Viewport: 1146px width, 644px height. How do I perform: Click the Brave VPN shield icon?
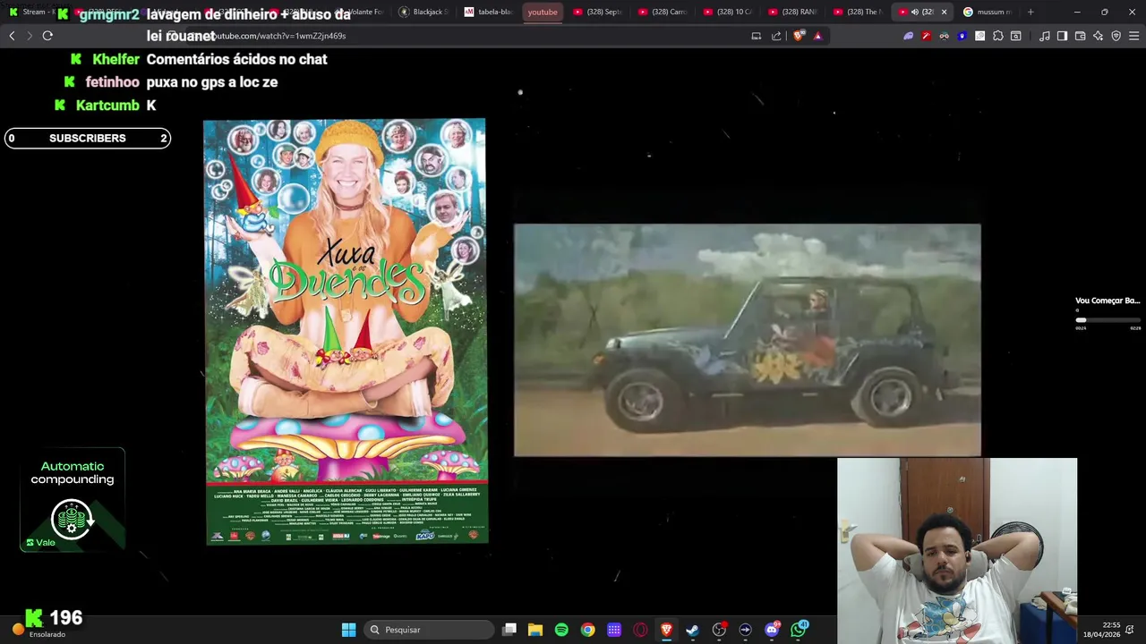pyautogui.click(x=1116, y=36)
